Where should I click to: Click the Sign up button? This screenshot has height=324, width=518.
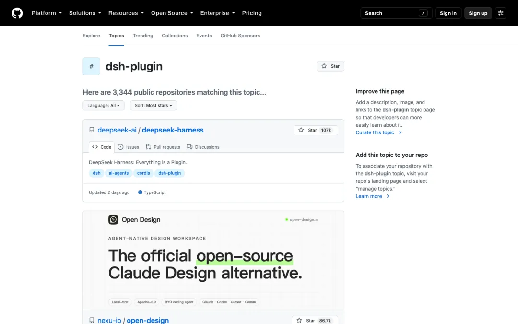(x=478, y=13)
